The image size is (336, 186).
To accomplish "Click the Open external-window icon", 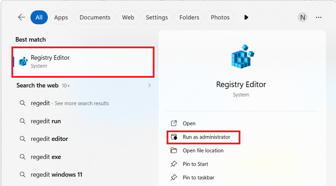I will [174, 123].
